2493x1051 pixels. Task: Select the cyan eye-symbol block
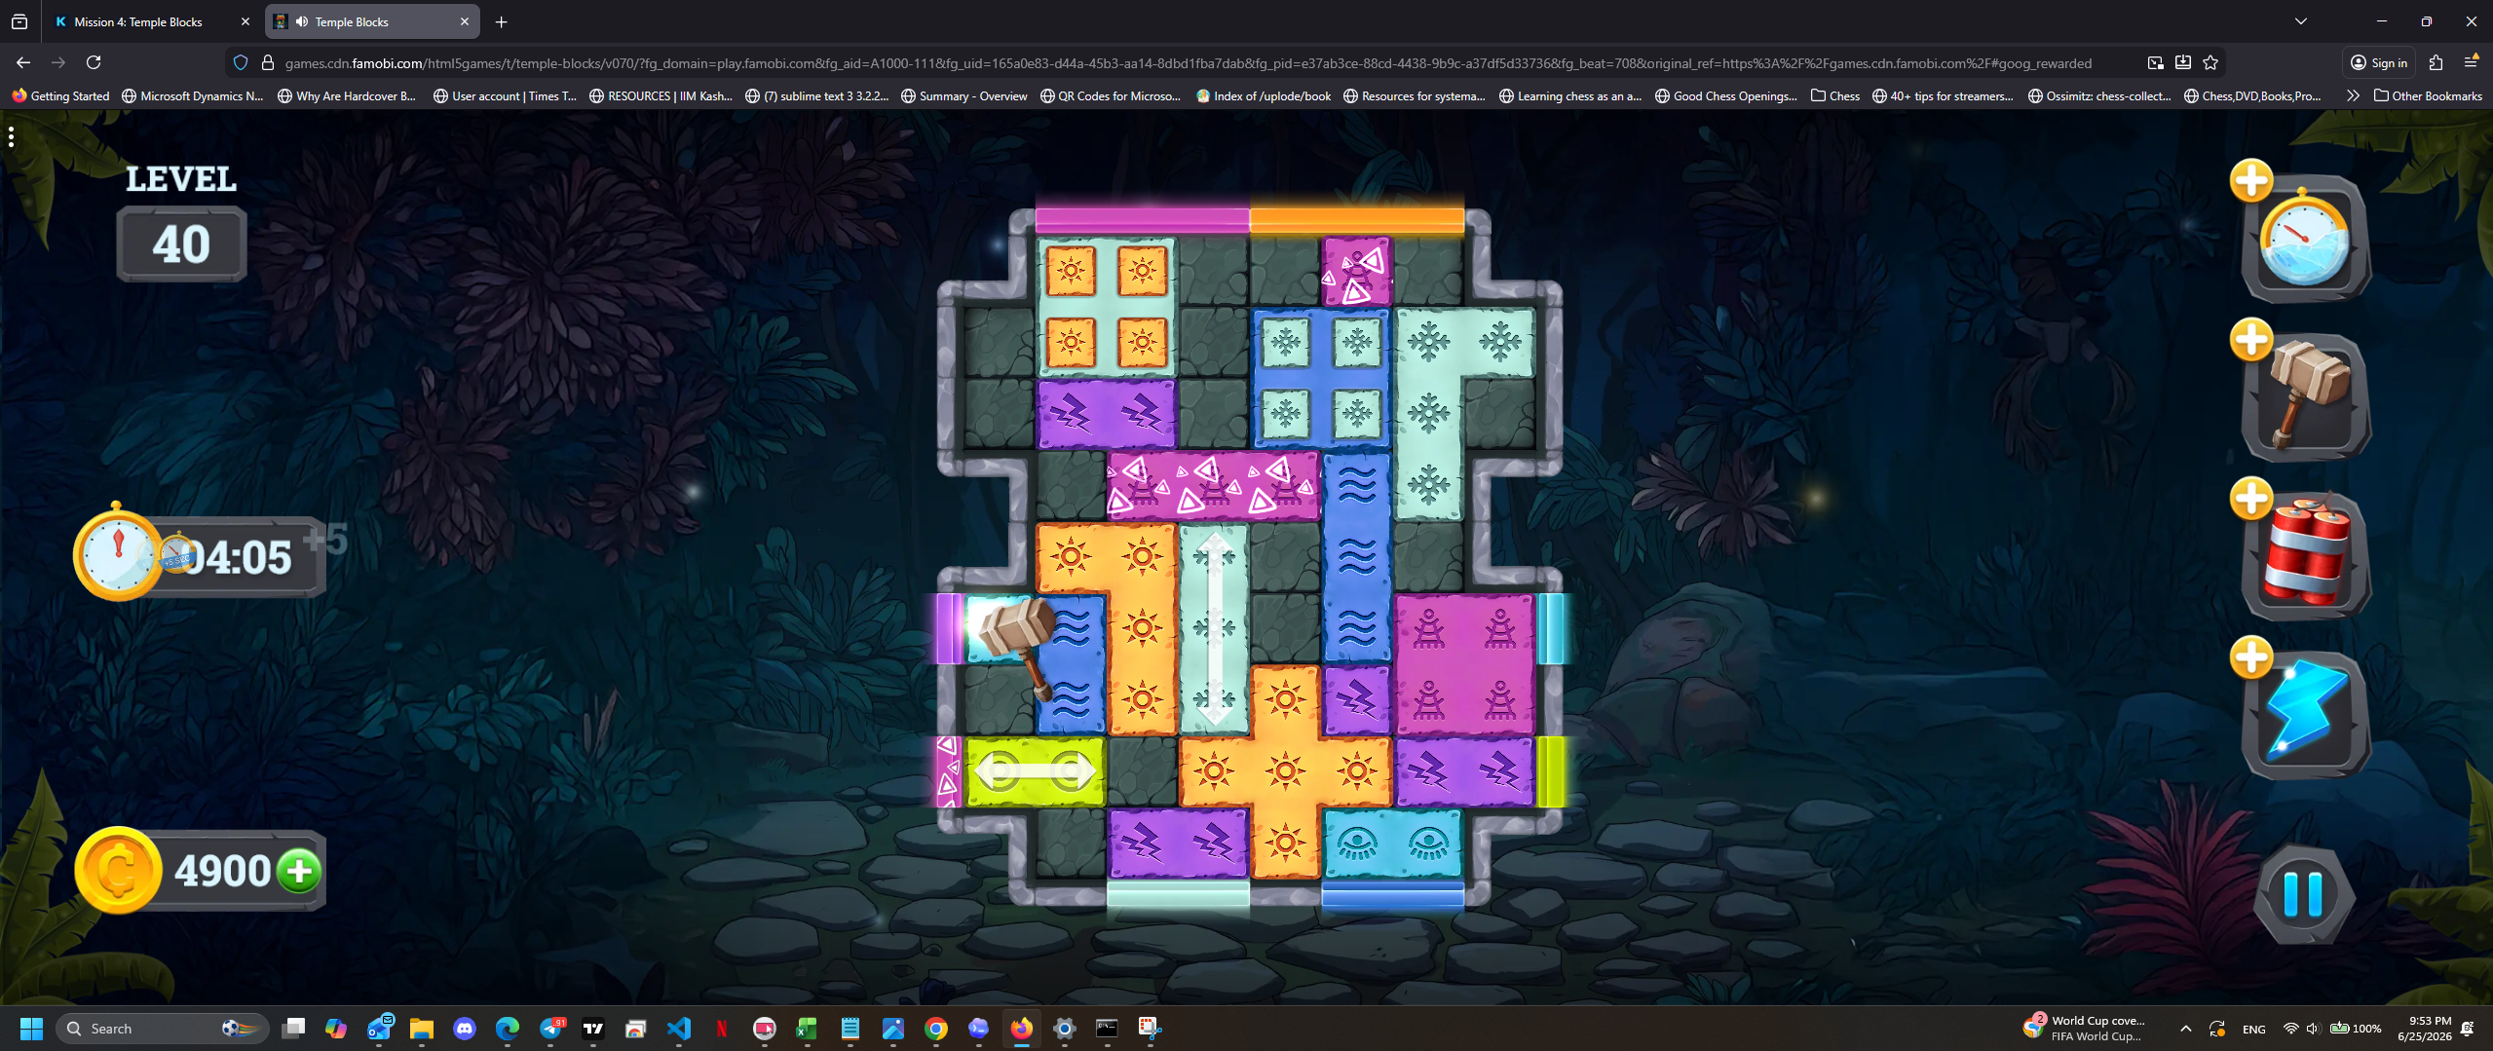(x=1392, y=843)
